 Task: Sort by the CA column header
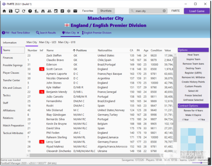pos(131,50)
